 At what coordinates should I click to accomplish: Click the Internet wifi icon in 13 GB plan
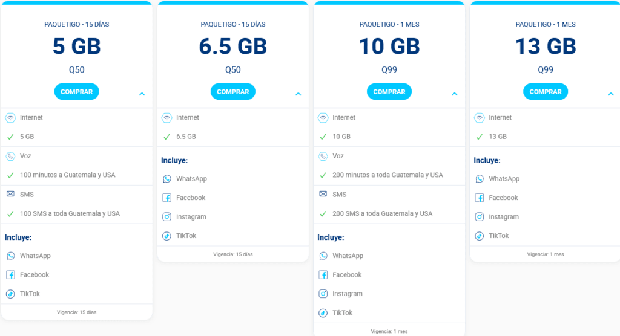coord(479,118)
